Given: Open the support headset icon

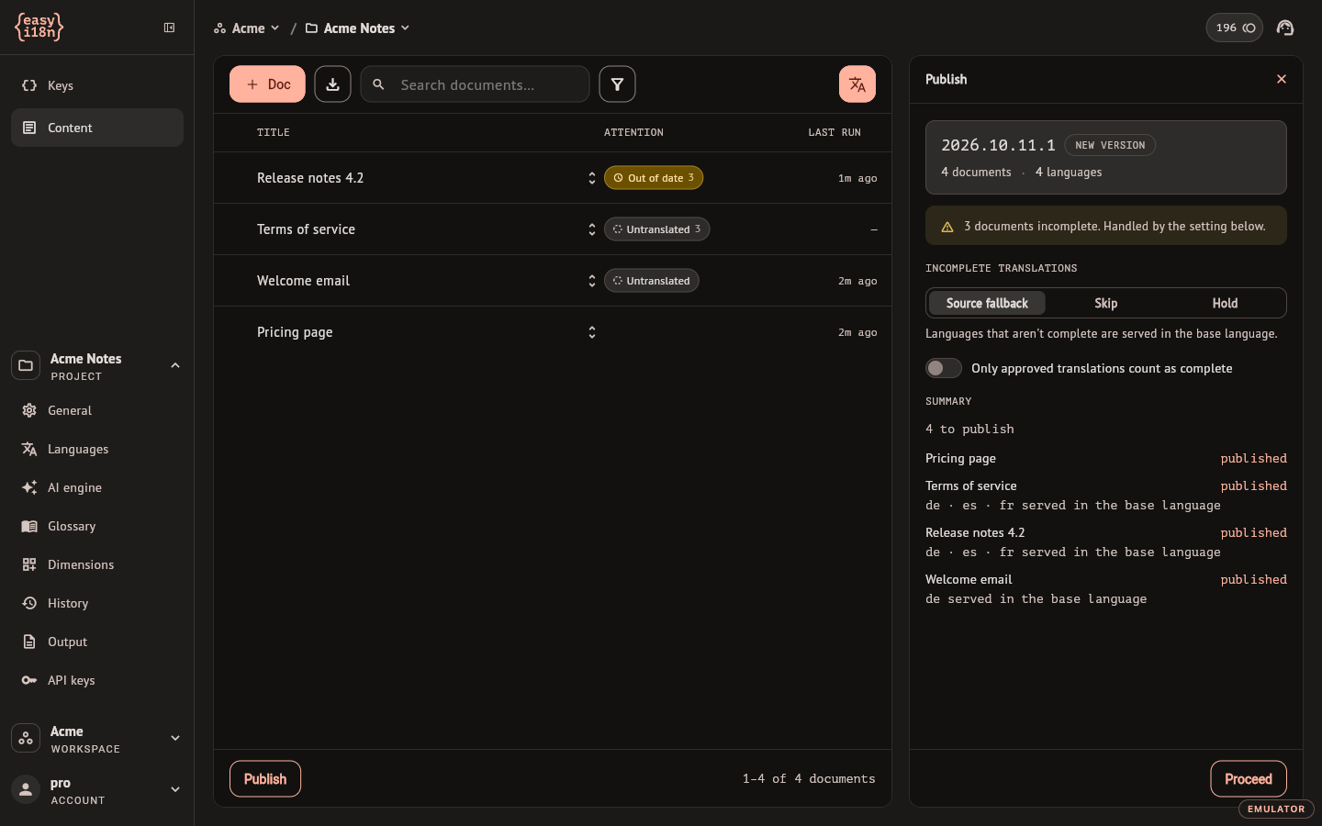Looking at the screenshot, I should coord(1285,28).
